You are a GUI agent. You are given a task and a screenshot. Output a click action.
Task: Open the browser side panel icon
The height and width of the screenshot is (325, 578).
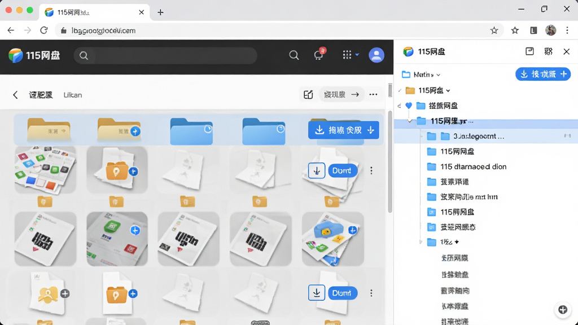(x=533, y=30)
